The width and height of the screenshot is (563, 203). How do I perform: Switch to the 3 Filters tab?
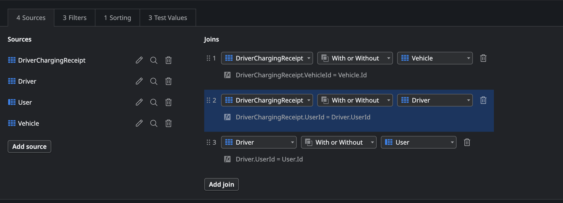coord(75,18)
